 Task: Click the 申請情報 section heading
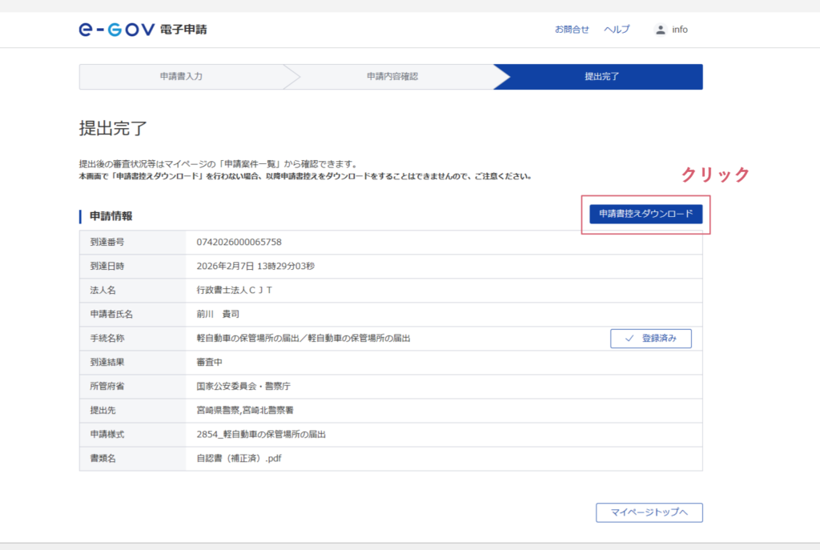click(111, 216)
